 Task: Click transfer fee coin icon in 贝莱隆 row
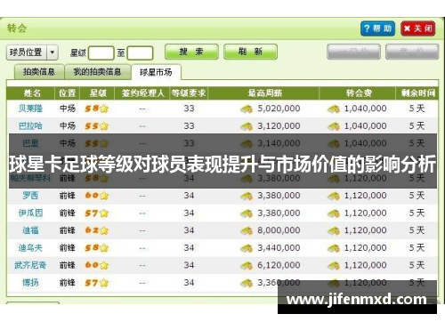334,109
